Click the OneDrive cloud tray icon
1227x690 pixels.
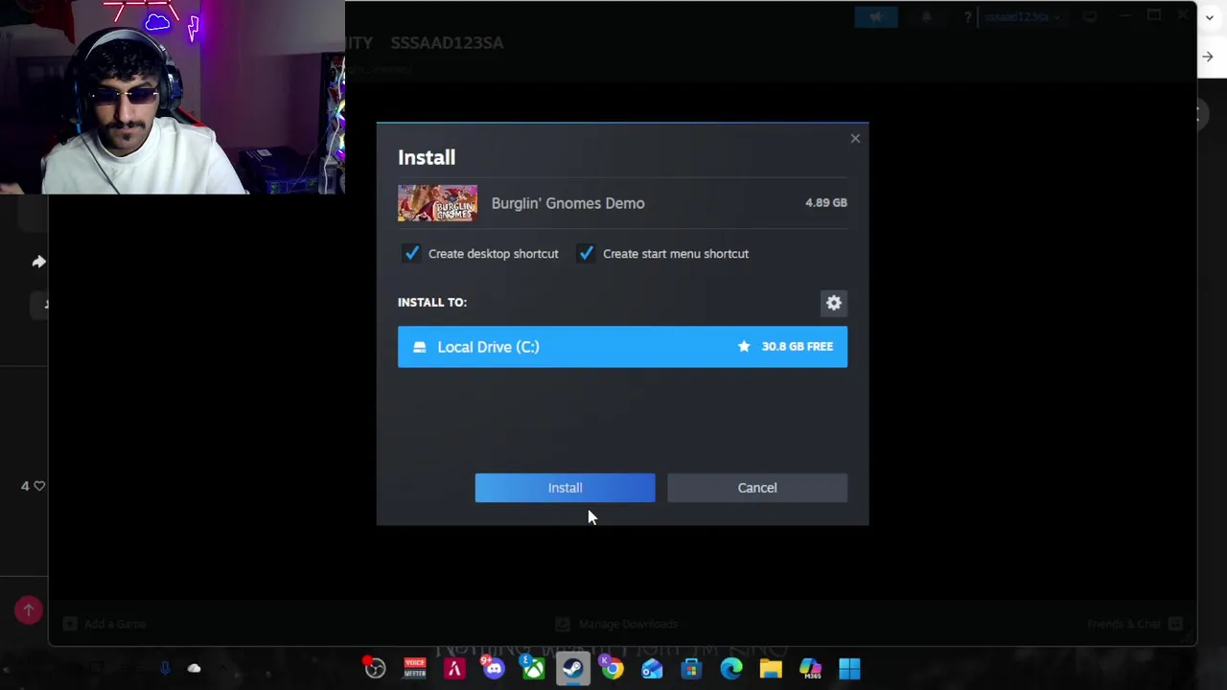coord(194,668)
